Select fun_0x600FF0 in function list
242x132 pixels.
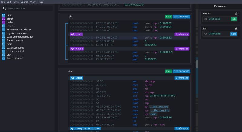pos(15,58)
